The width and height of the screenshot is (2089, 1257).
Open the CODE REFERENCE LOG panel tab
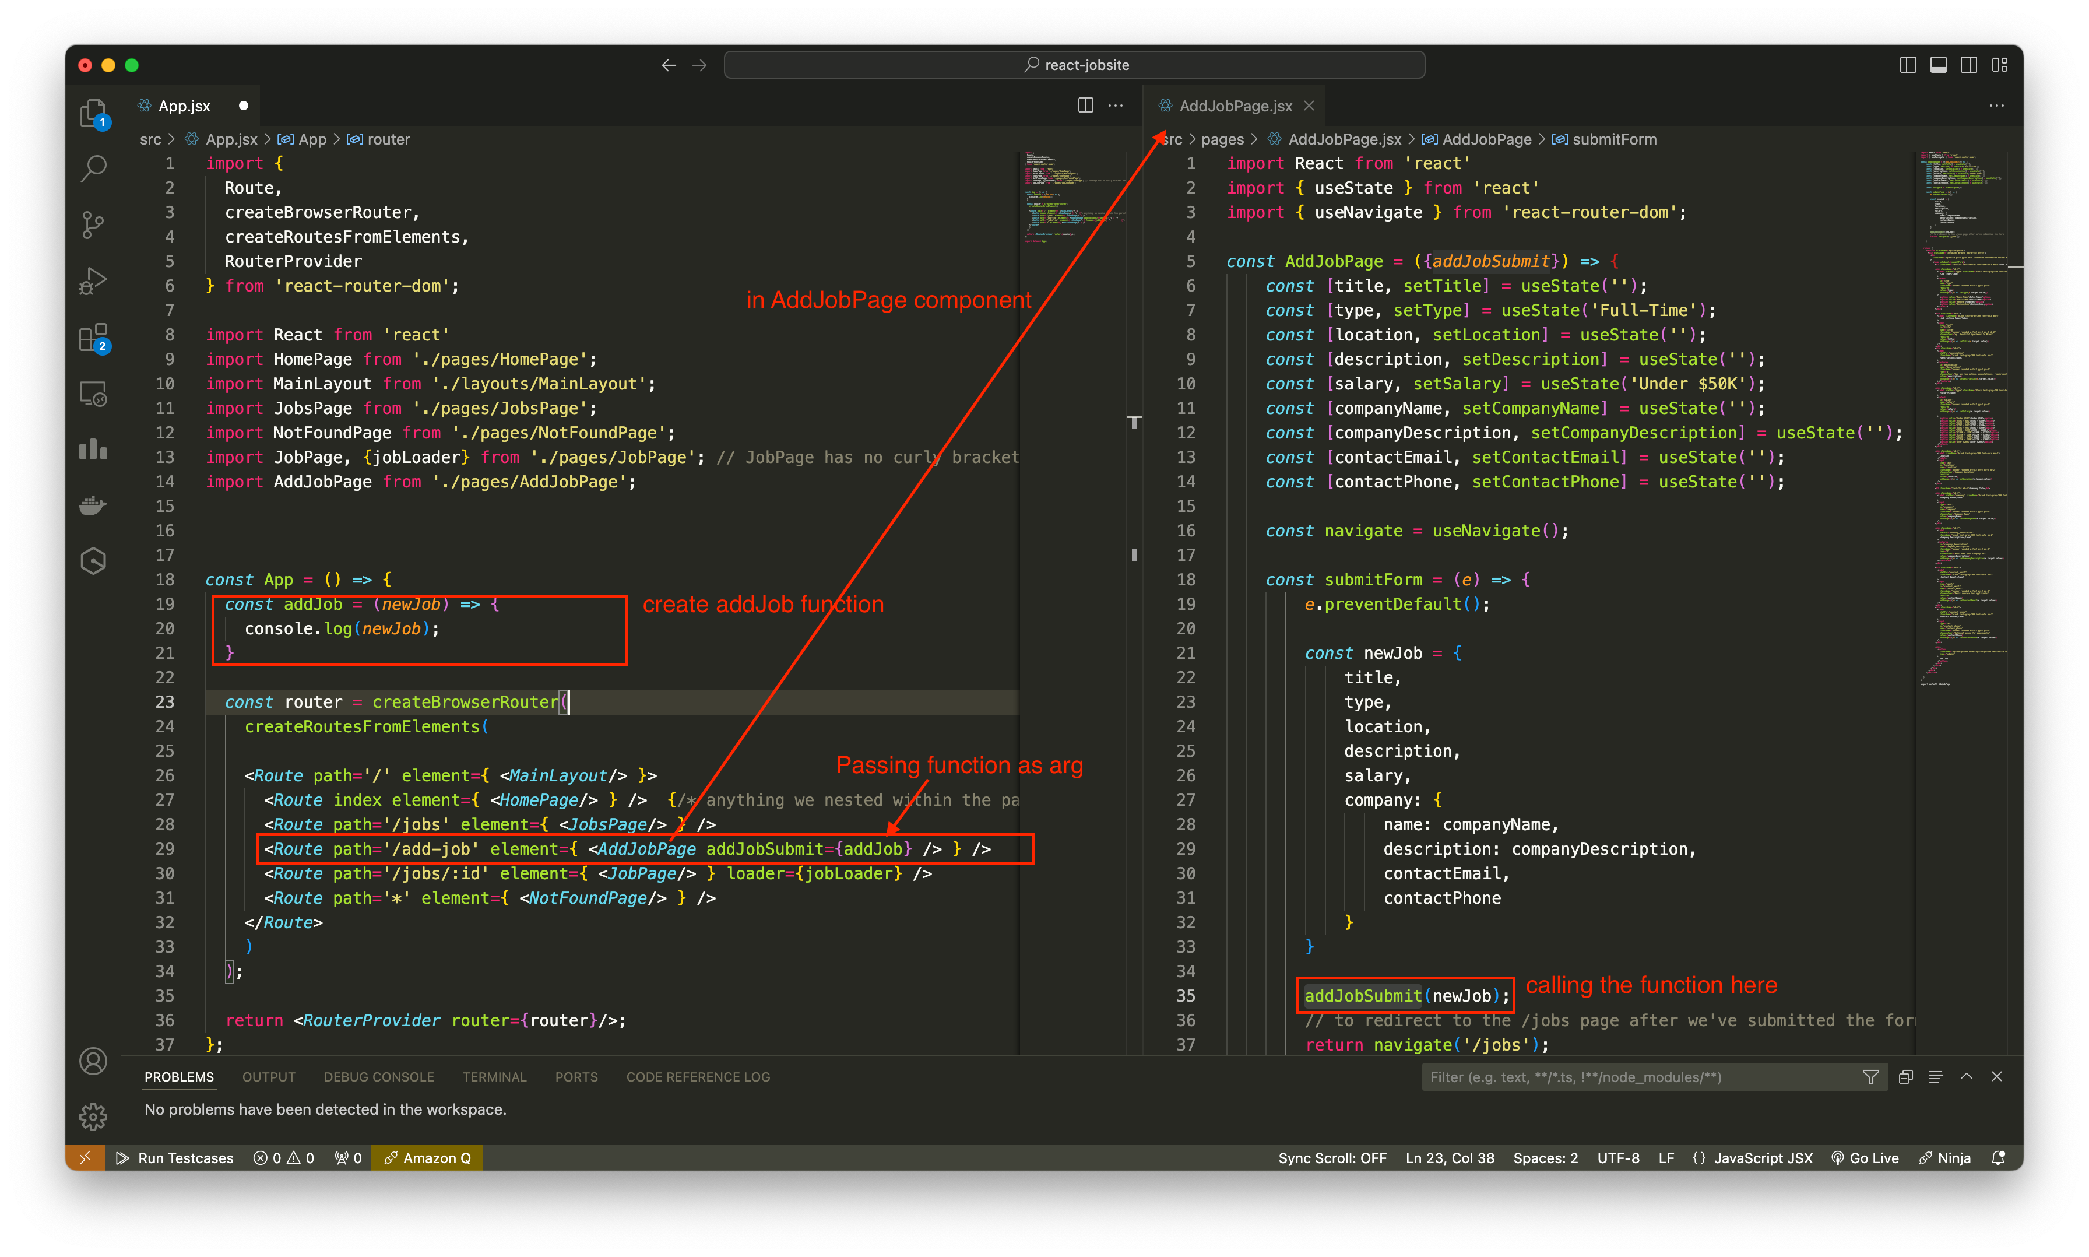pyautogui.click(x=698, y=1077)
